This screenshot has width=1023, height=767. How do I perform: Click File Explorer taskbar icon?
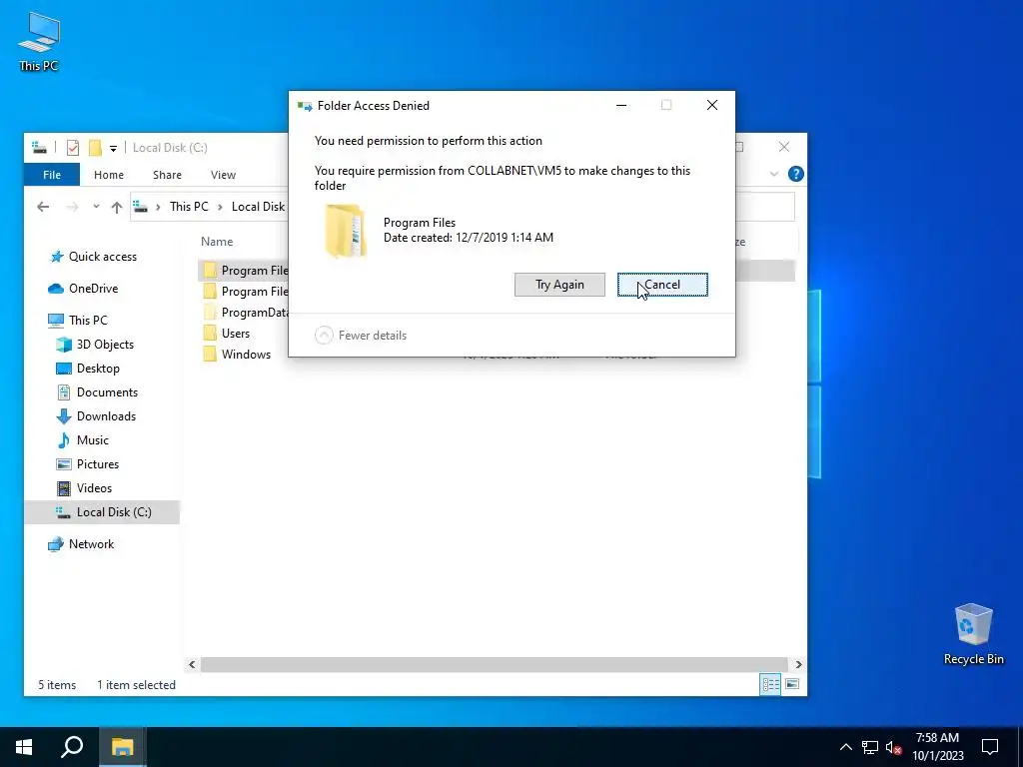(x=122, y=747)
